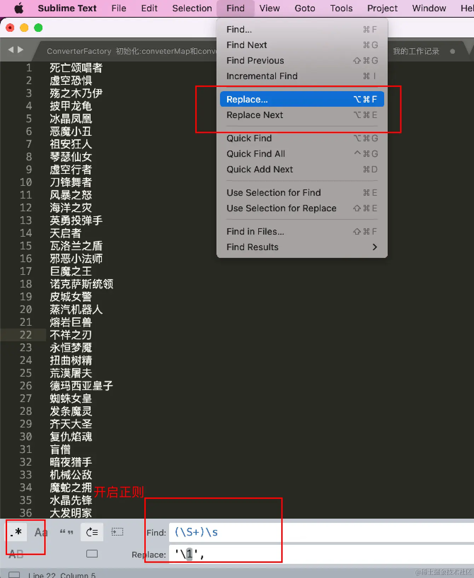Click the Line 22, Column 5 status text
Image resolution: width=474 pixels, height=578 pixels.
tap(62, 575)
